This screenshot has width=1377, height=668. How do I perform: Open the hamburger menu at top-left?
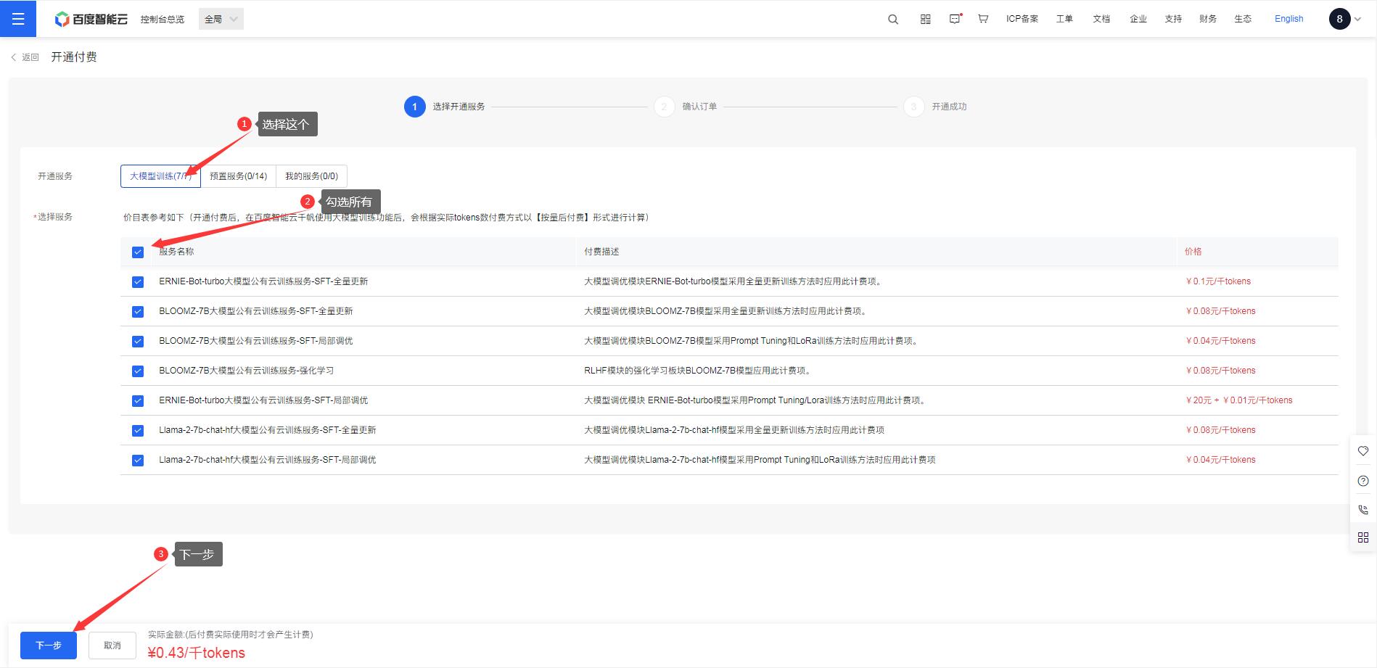[18, 19]
